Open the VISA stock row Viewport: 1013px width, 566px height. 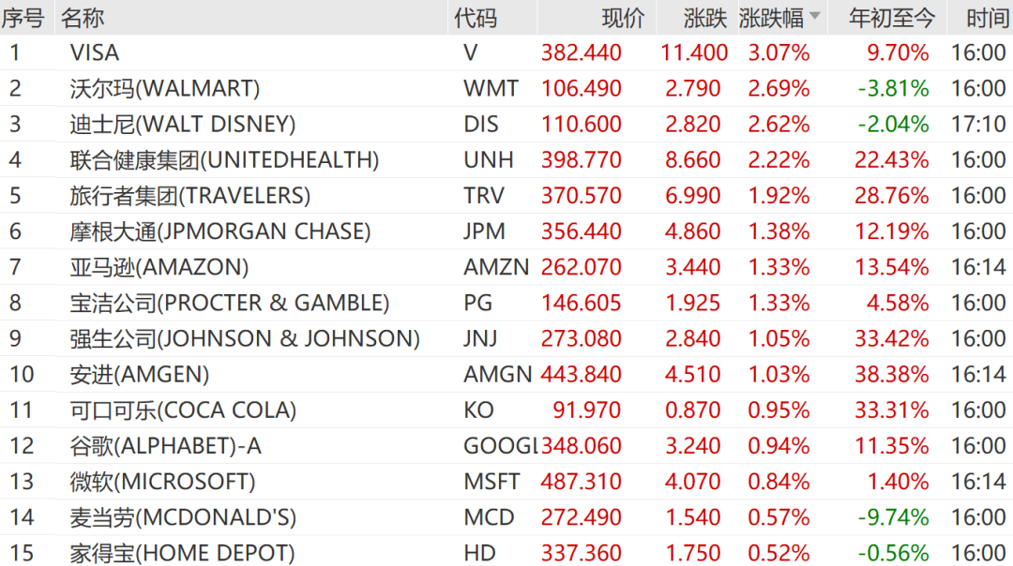506,52
